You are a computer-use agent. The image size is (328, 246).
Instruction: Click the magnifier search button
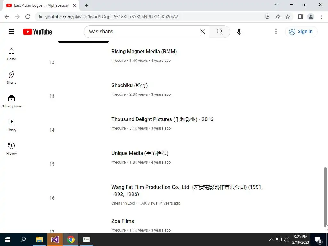(220, 32)
